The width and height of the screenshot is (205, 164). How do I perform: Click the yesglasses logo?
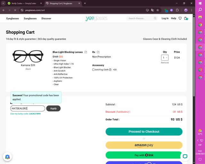click(96, 19)
